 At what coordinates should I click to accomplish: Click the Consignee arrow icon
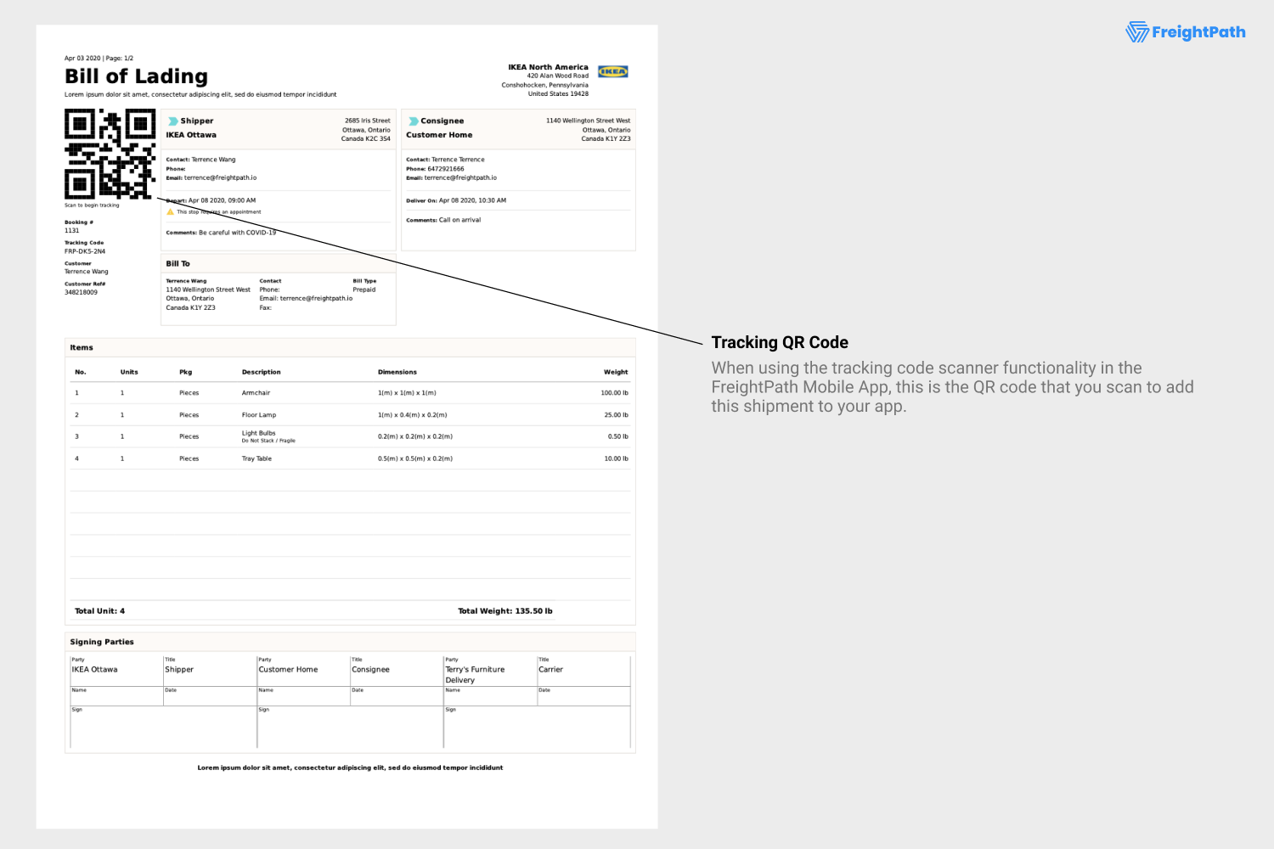pyautogui.click(x=413, y=121)
